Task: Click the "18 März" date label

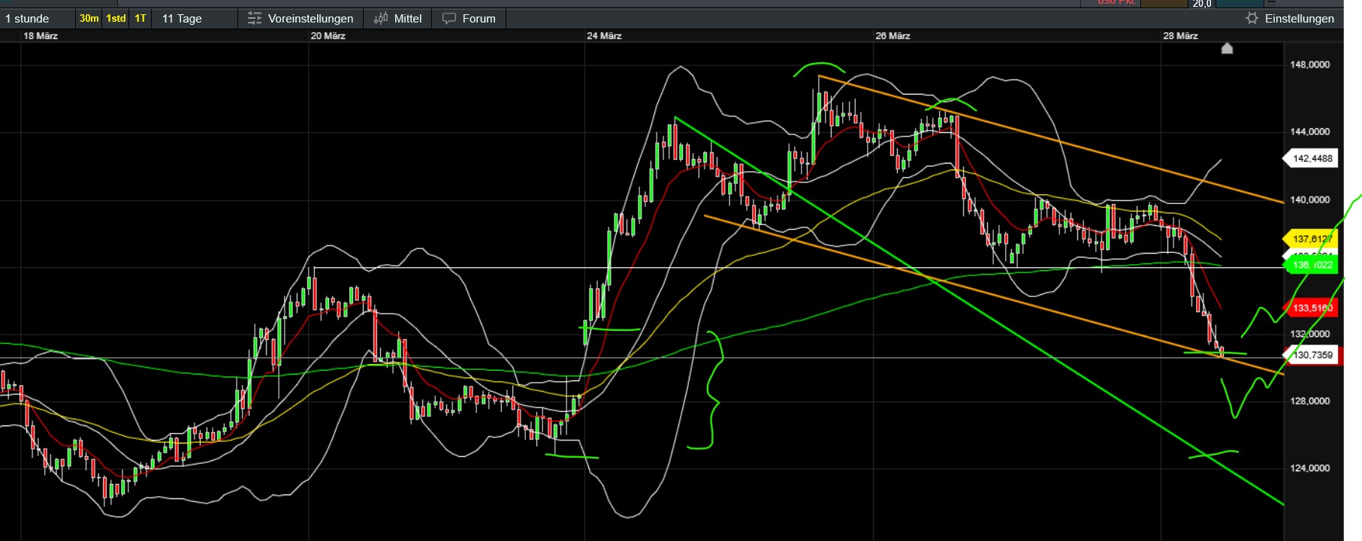Action: [41, 36]
